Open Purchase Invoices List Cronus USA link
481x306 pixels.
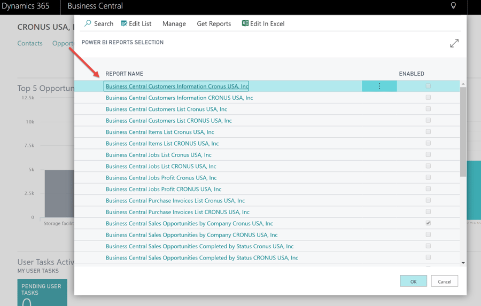point(175,200)
